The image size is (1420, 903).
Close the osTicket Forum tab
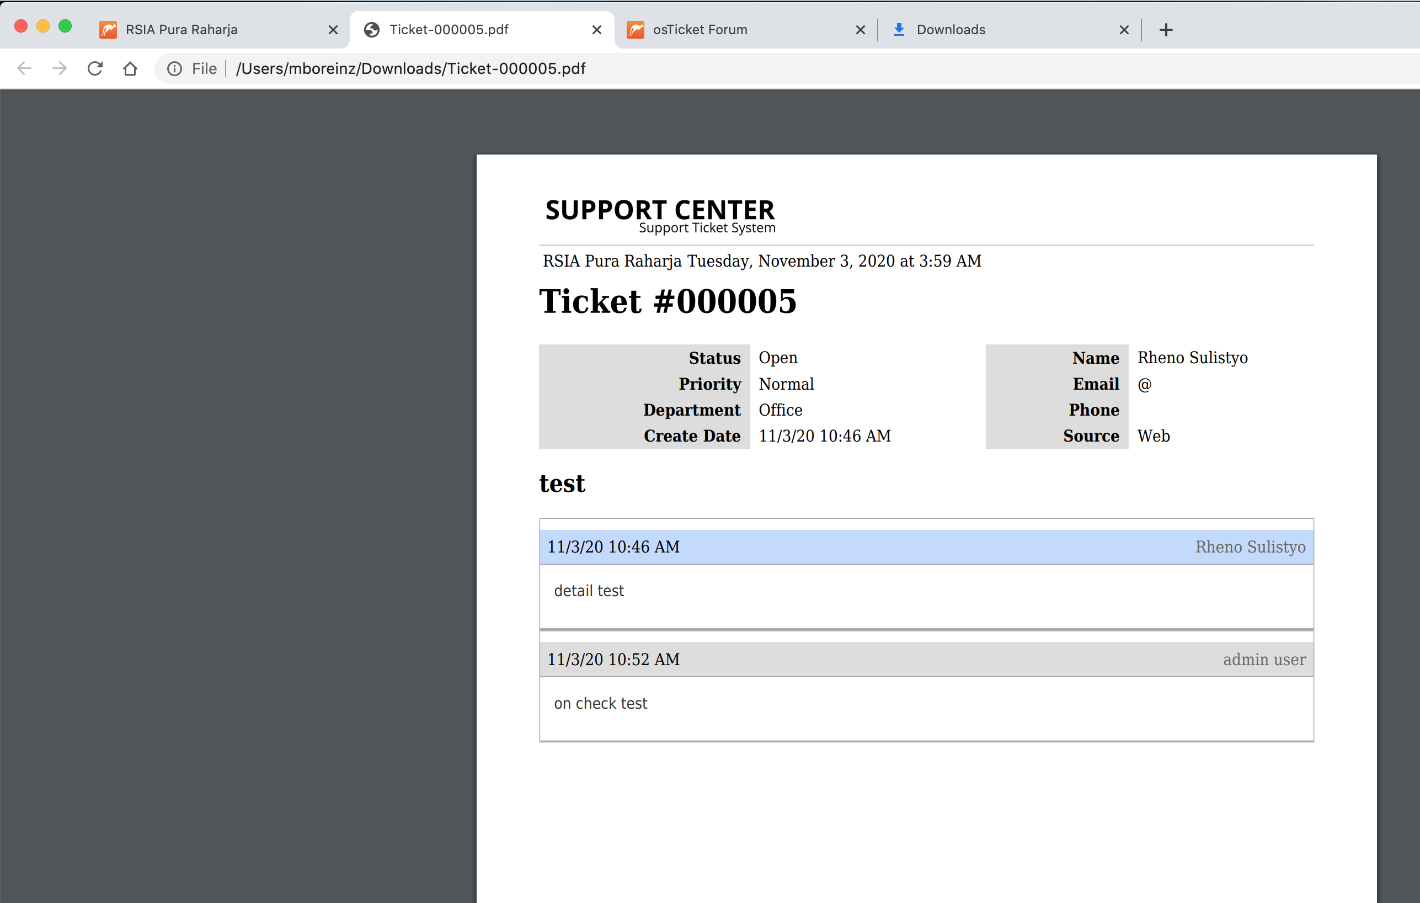(861, 29)
